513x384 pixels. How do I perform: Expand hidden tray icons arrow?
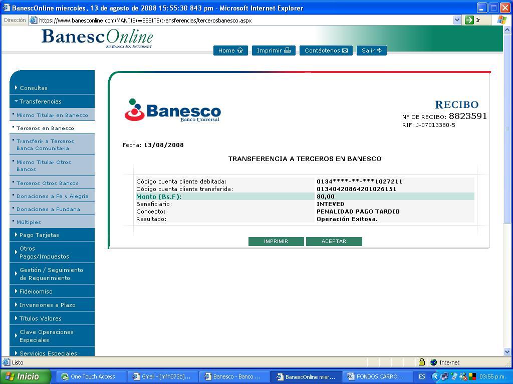435,376
